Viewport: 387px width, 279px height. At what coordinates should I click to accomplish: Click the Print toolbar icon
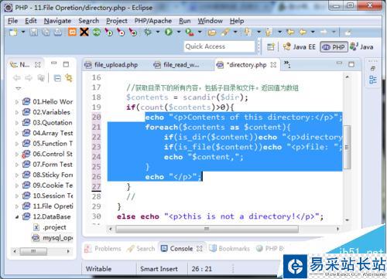tap(58, 32)
